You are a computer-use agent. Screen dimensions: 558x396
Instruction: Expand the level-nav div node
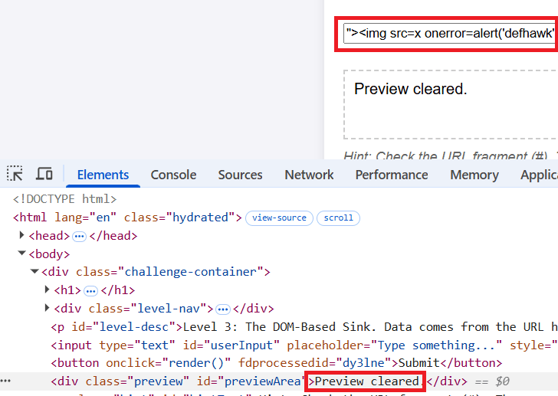click(47, 309)
